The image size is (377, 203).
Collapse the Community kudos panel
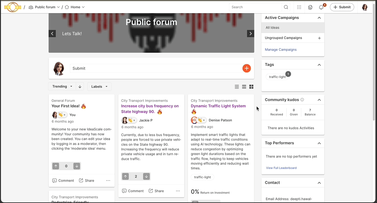pyautogui.click(x=319, y=100)
